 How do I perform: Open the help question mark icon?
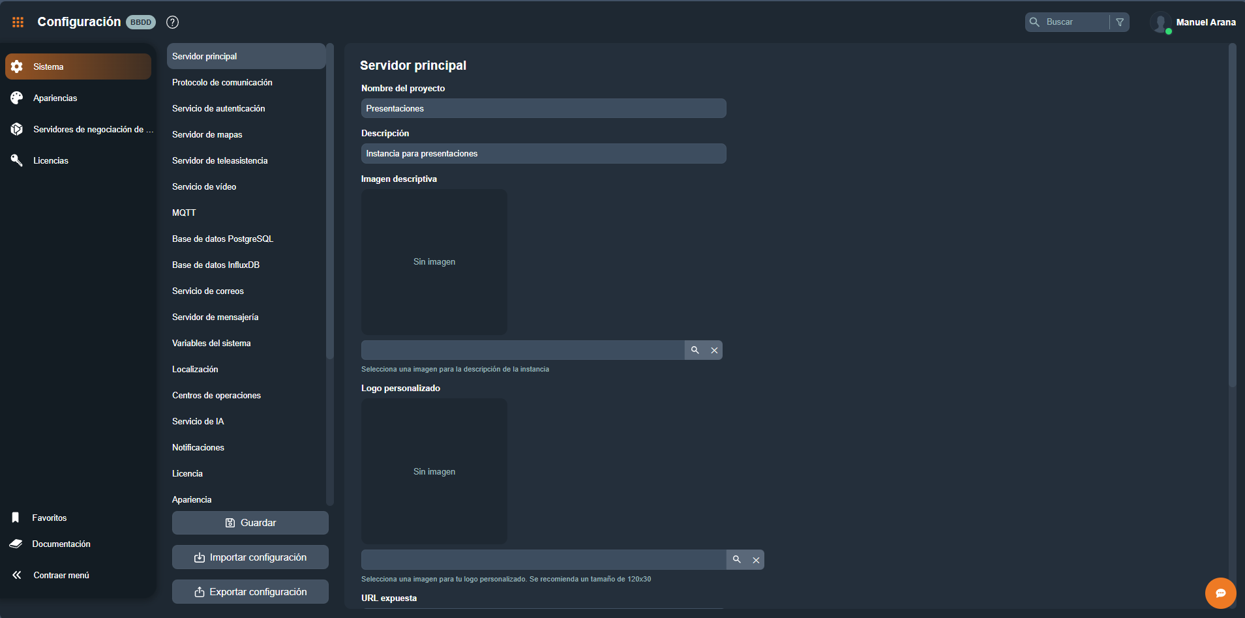tap(172, 22)
